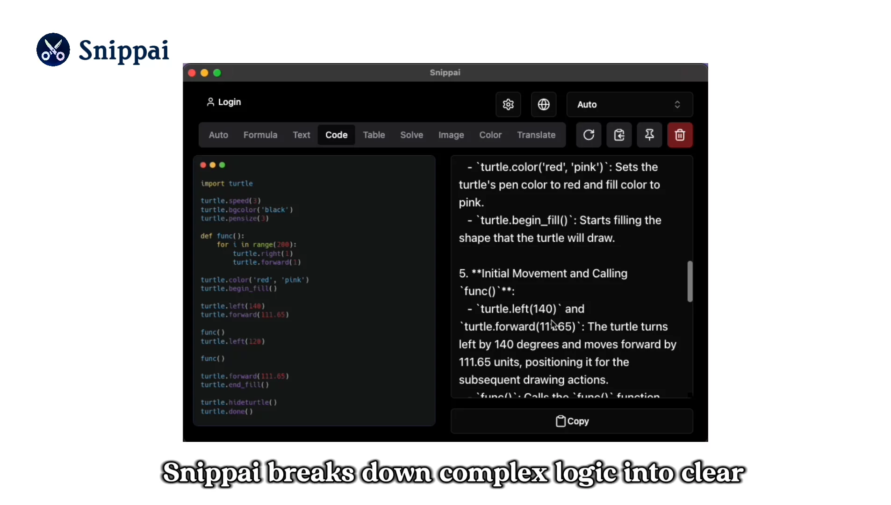Screen dimensions: 891x505
Task: Delete result with red trash icon
Action: [x=680, y=135]
